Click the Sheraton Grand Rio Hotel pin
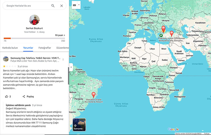211x135 pixels. (93, 95)
